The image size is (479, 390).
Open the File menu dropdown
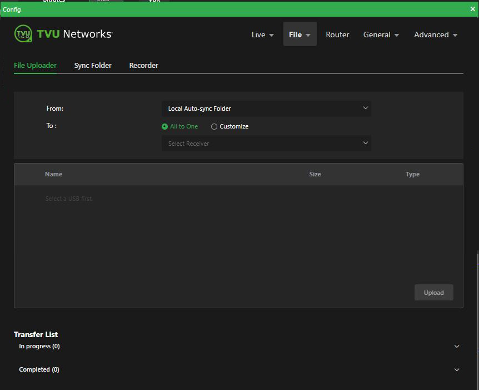[300, 34]
